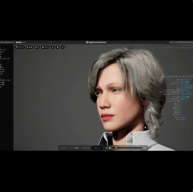This screenshot has height=192, width=193.
Task: Select the プレビュー mode tab
Action: click(97, 148)
